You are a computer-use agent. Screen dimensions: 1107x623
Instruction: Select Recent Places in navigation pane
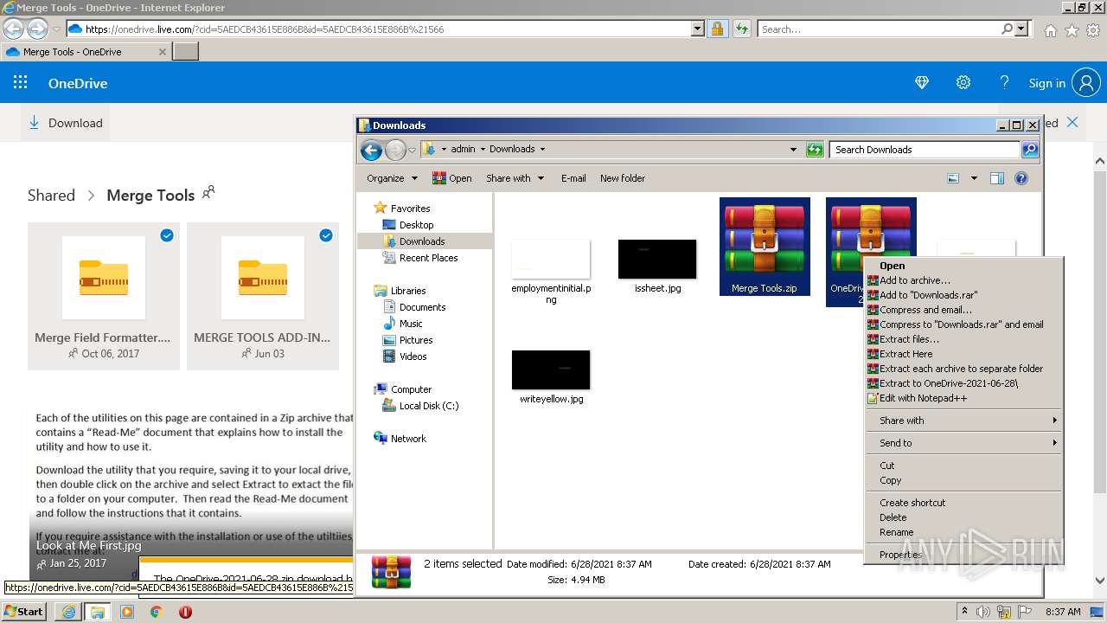428,258
